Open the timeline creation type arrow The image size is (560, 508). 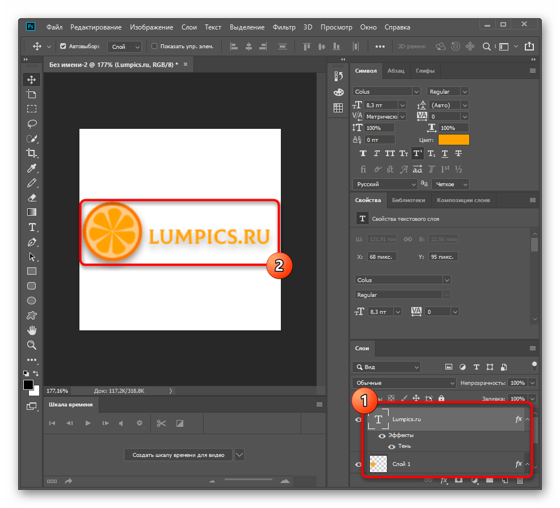click(239, 455)
